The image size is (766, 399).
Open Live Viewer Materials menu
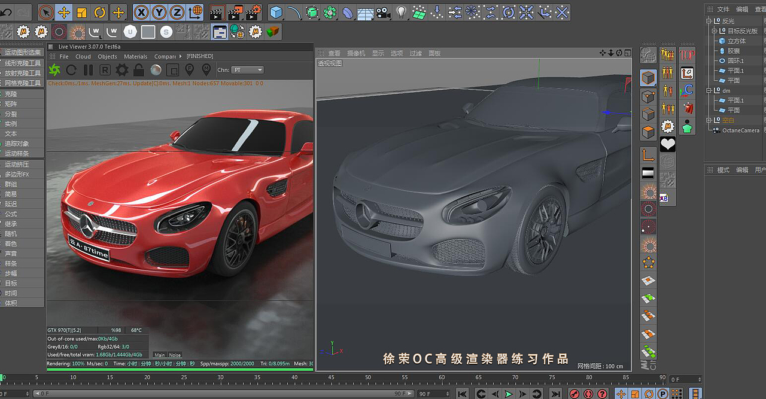(x=136, y=56)
